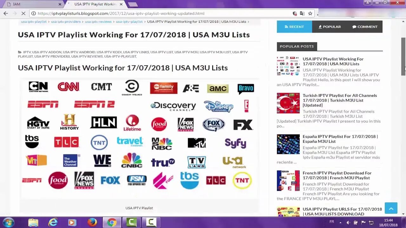Click the Comedy Central logo in the image
The width and height of the screenshot is (406, 228).
click(132, 88)
